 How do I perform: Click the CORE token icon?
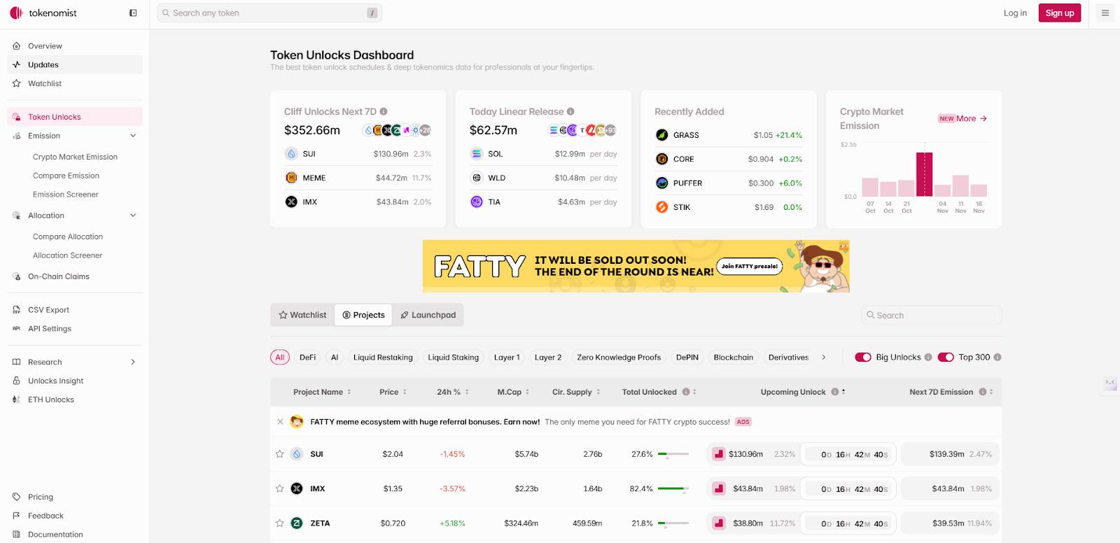coord(661,159)
